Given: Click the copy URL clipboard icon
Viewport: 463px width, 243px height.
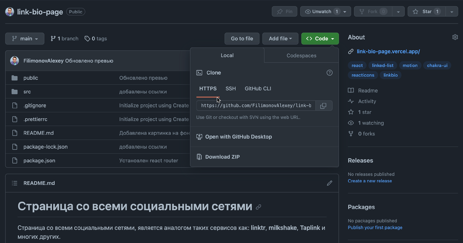Looking at the screenshot, I should pyautogui.click(x=323, y=106).
